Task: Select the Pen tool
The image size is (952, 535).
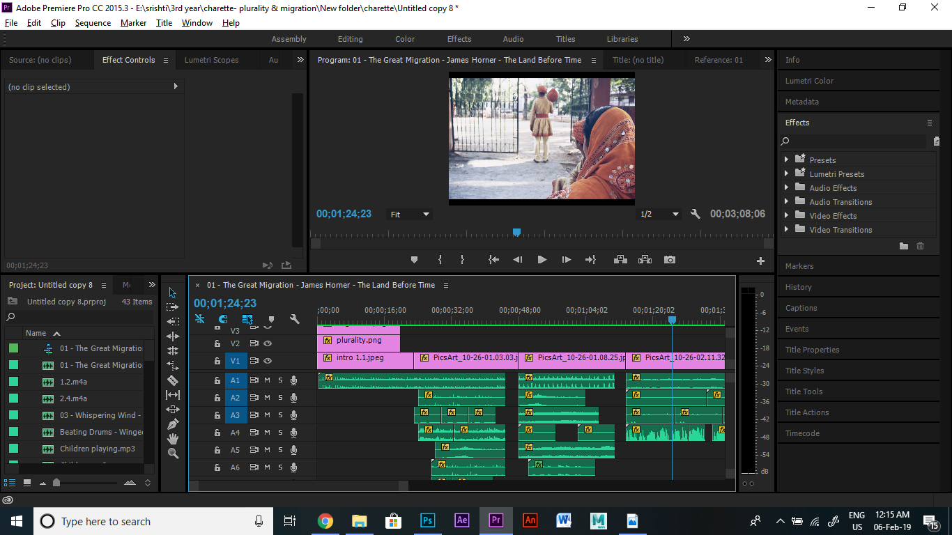Action: tap(173, 424)
